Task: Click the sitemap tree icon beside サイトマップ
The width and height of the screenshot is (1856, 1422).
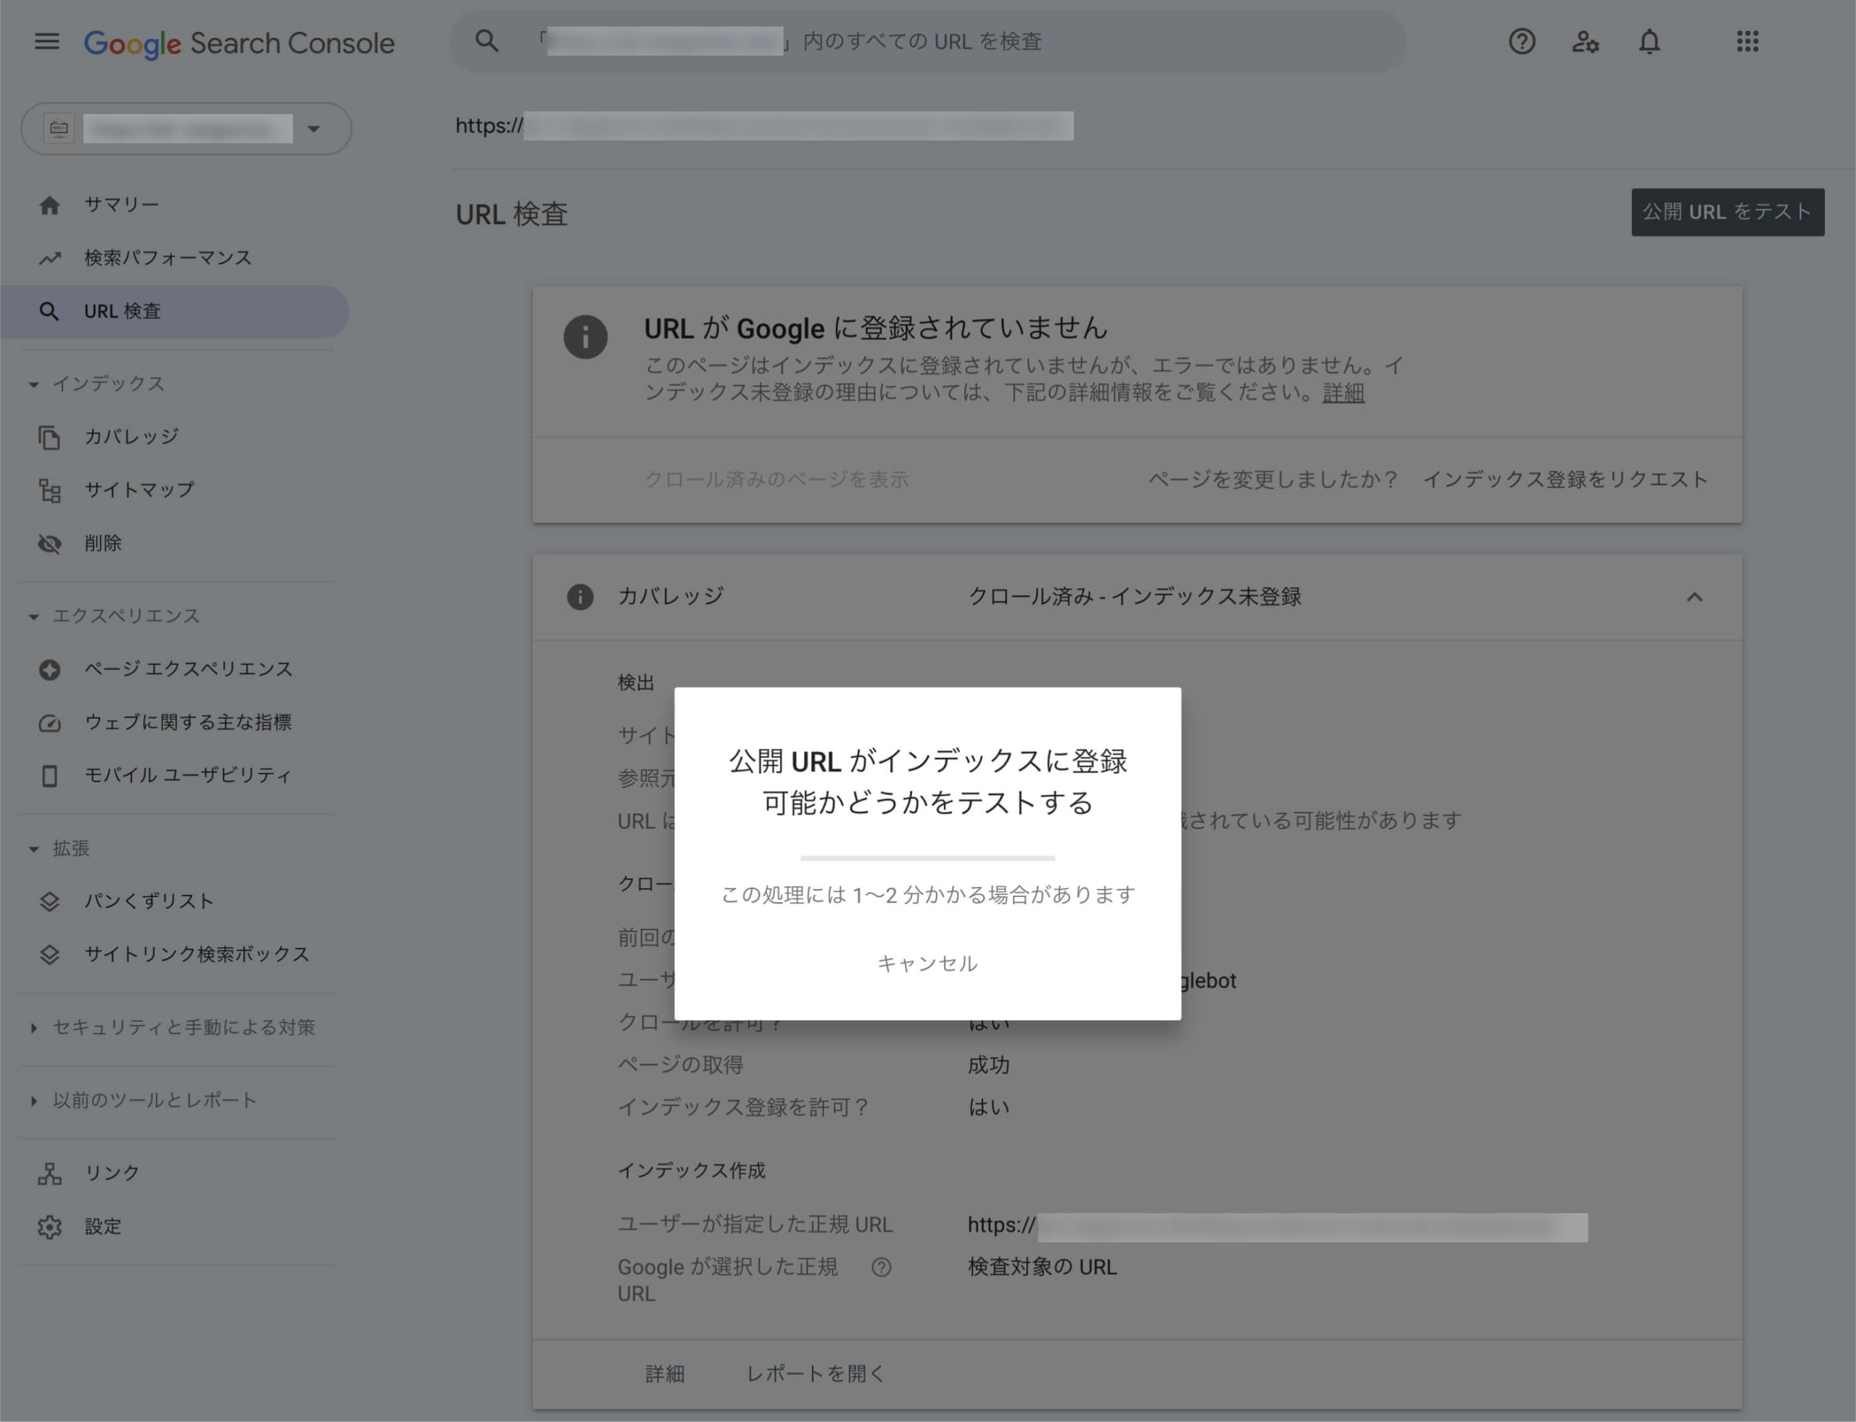Action: coord(50,490)
